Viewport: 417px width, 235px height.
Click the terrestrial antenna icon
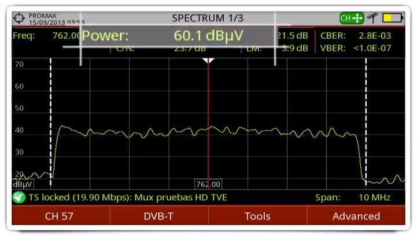coord(372,18)
